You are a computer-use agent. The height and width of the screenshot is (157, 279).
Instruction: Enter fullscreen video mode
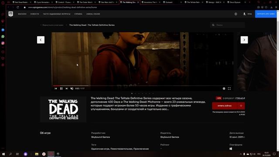click(x=229, y=89)
